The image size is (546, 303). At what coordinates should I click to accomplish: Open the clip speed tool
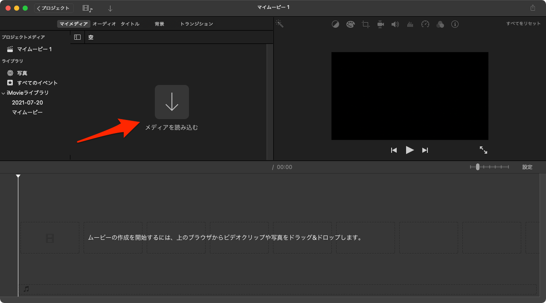(x=425, y=24)
